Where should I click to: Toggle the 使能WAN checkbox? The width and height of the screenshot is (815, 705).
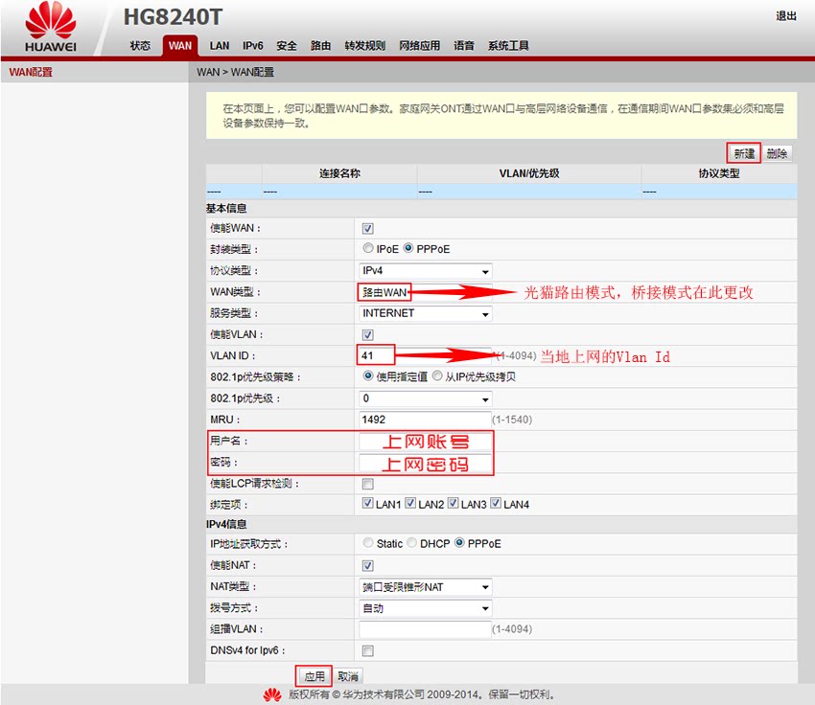367,228
